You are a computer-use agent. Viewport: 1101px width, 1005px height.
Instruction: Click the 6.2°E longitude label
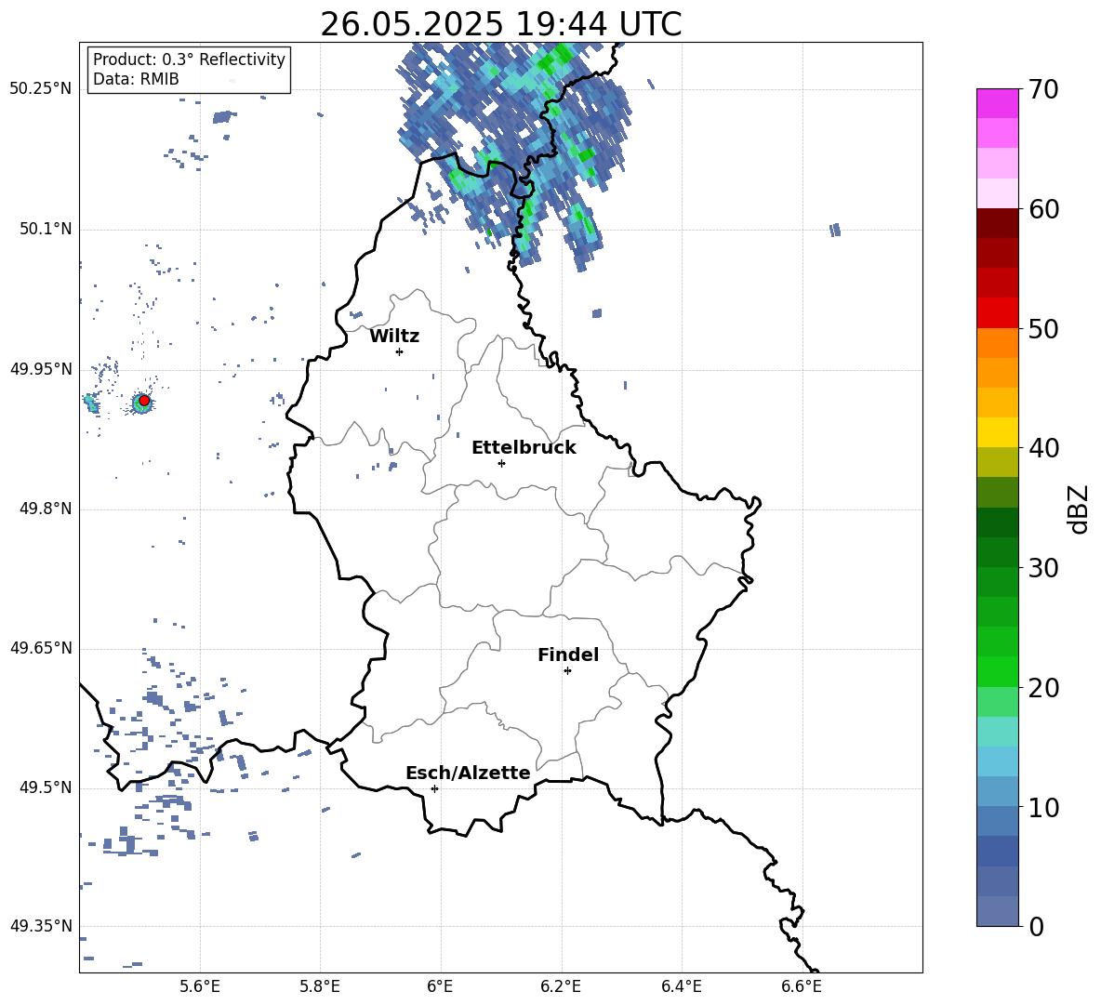[561, 987]
